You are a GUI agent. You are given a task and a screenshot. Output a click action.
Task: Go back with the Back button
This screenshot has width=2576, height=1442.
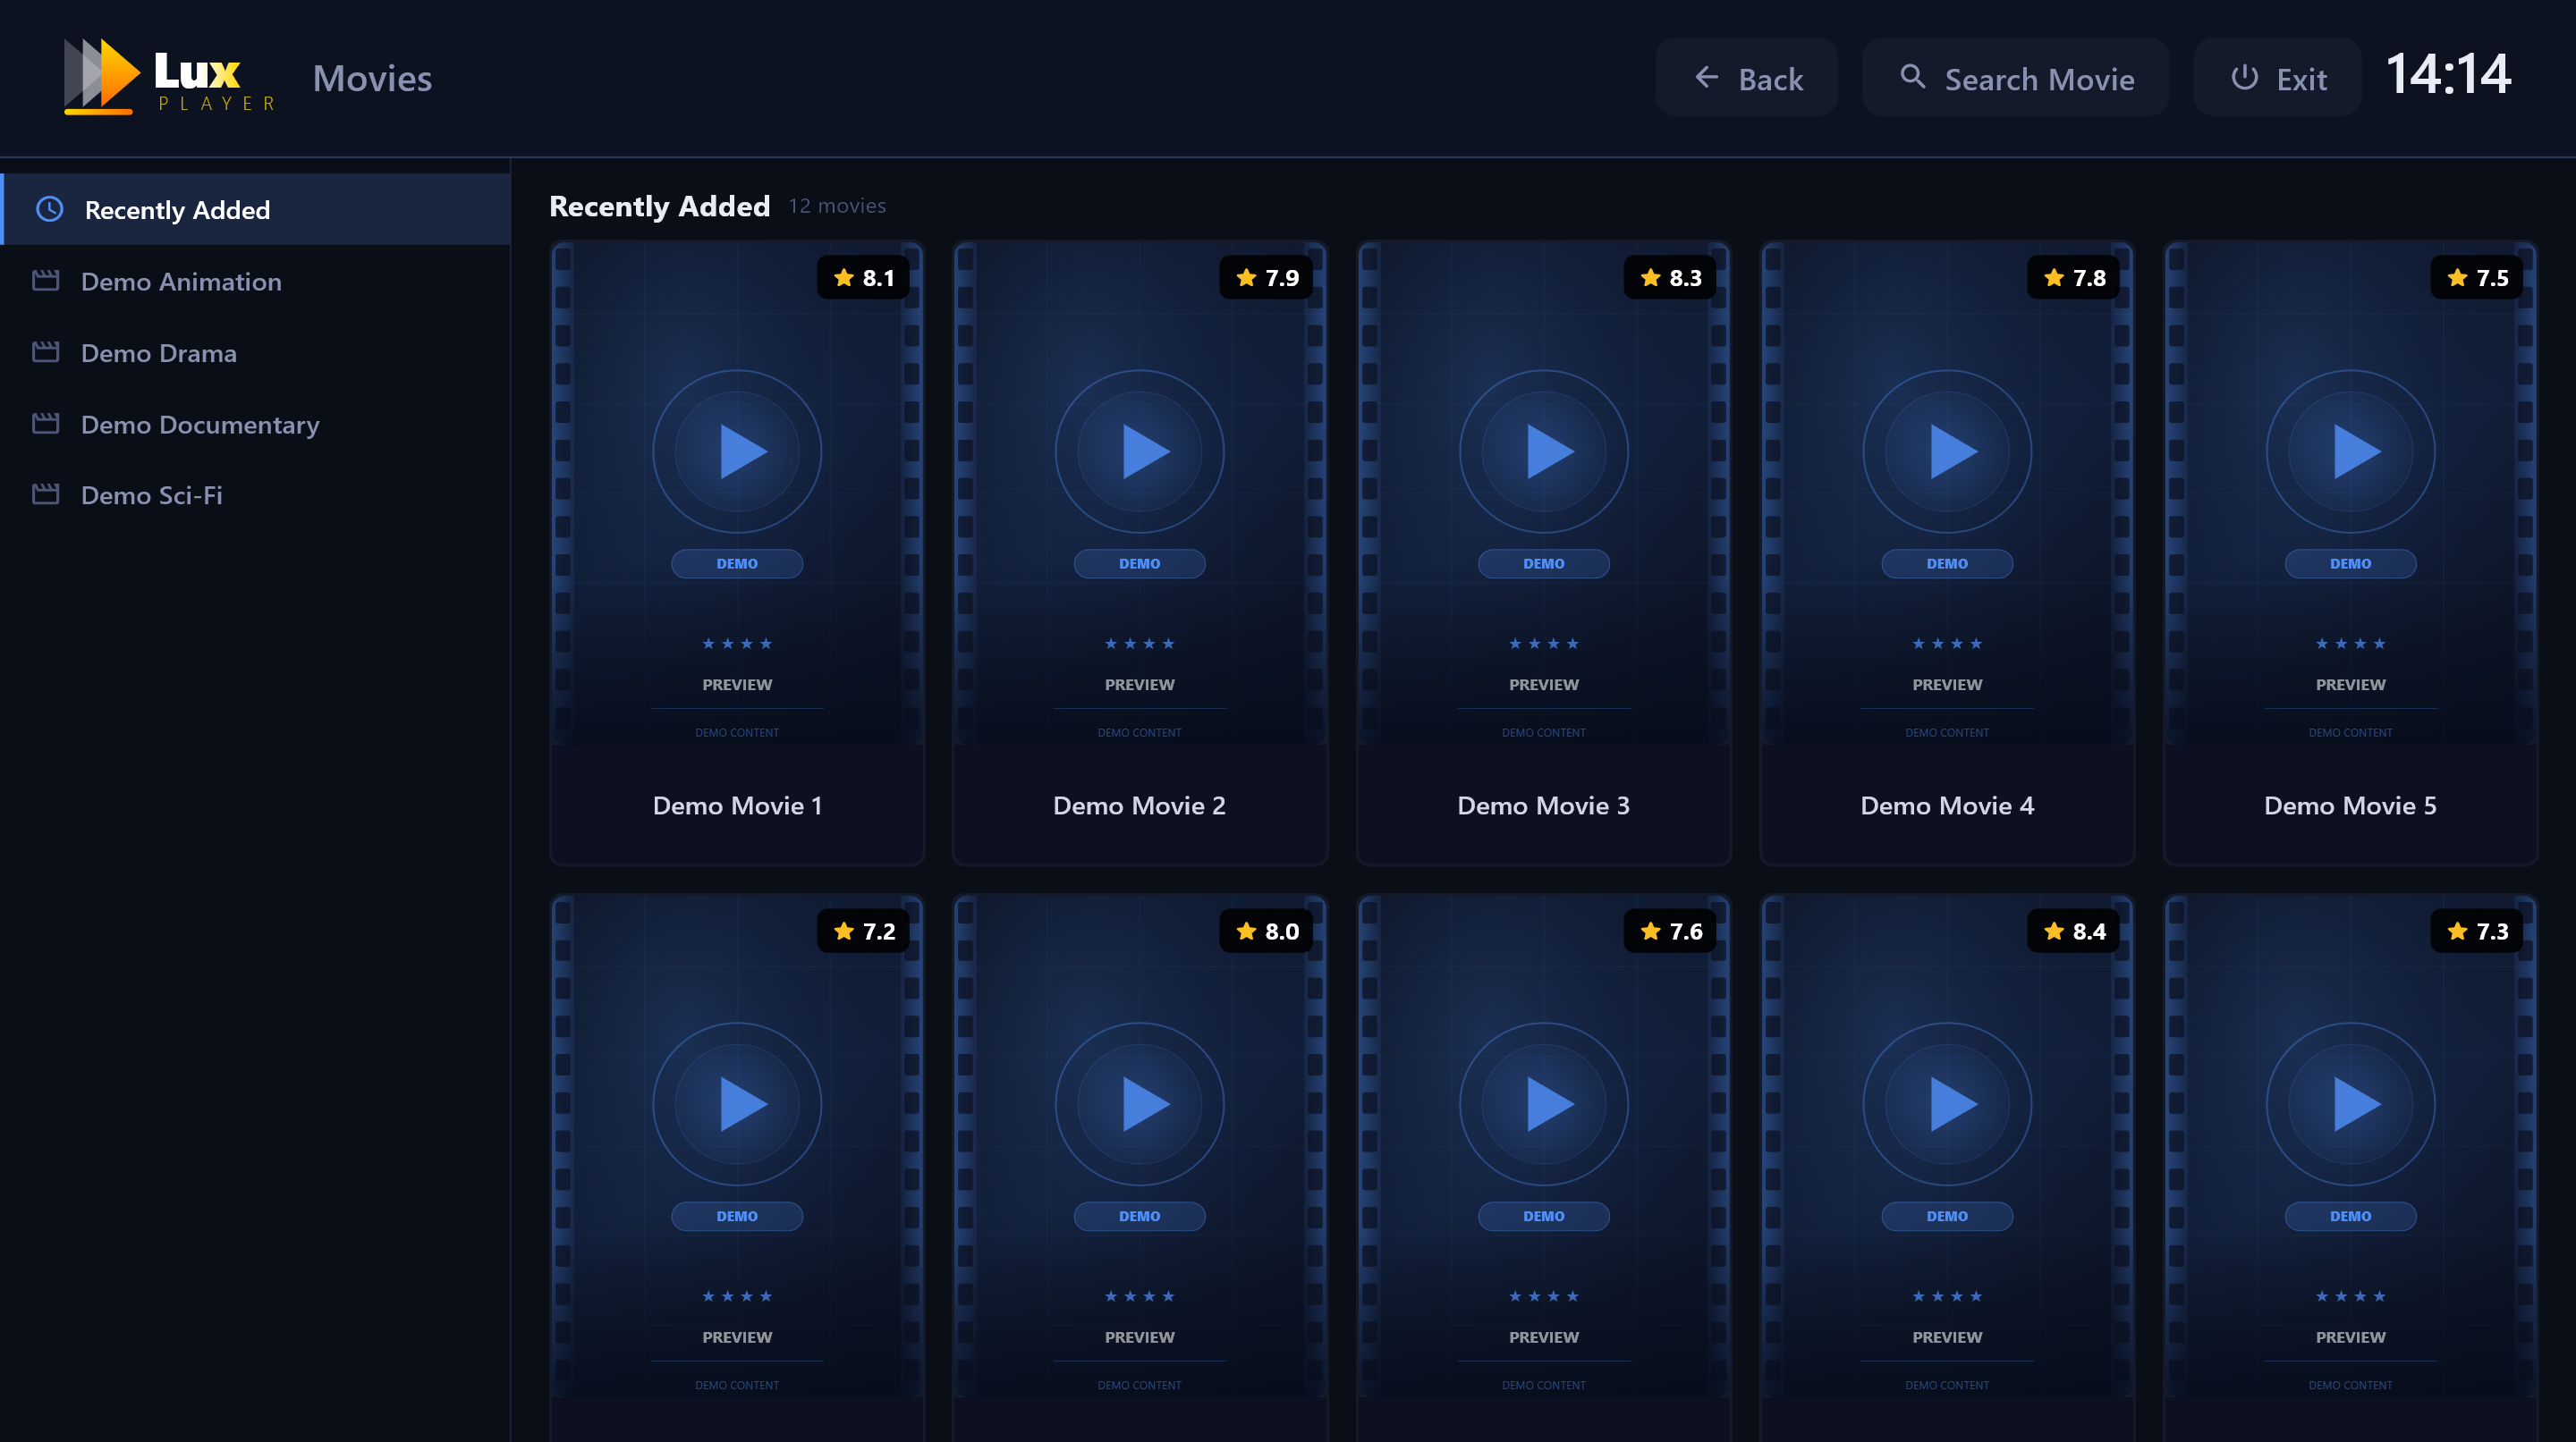1747,77
